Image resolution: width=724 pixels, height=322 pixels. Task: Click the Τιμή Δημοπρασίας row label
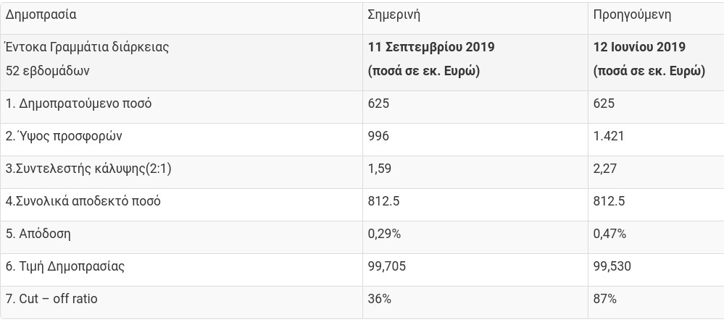65,266
